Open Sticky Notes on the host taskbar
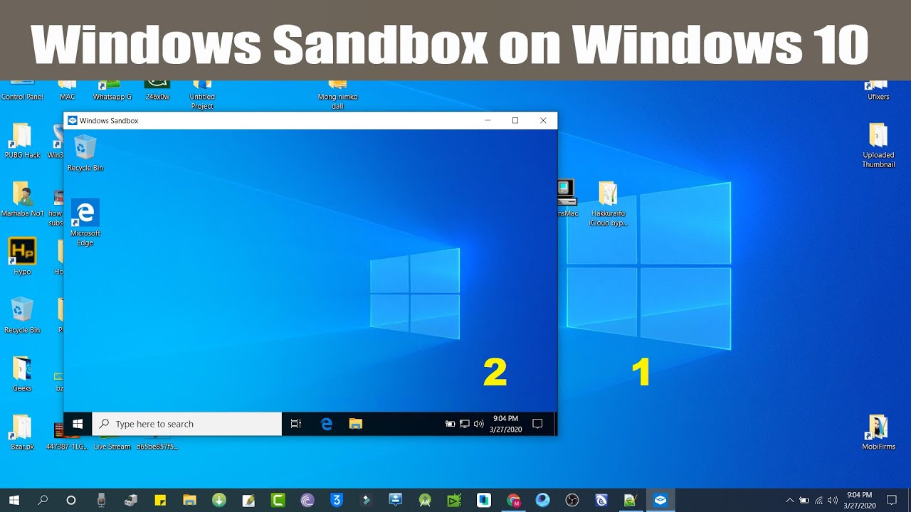911x512 pixels. 160,500
